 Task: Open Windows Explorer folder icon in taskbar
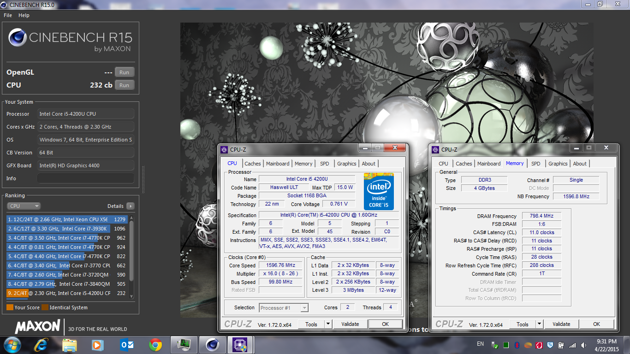pos(70,345)
